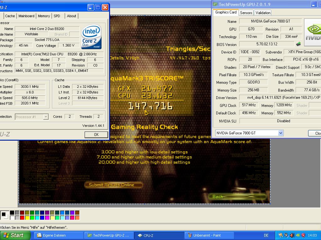Click the Level 2 cache value 6144 KBytes
Screen dimensions: 321x240
tap(88, 98)
